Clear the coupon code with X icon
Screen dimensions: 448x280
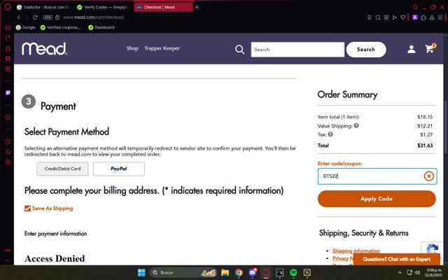pyautogui.click(x=428, y=176)
